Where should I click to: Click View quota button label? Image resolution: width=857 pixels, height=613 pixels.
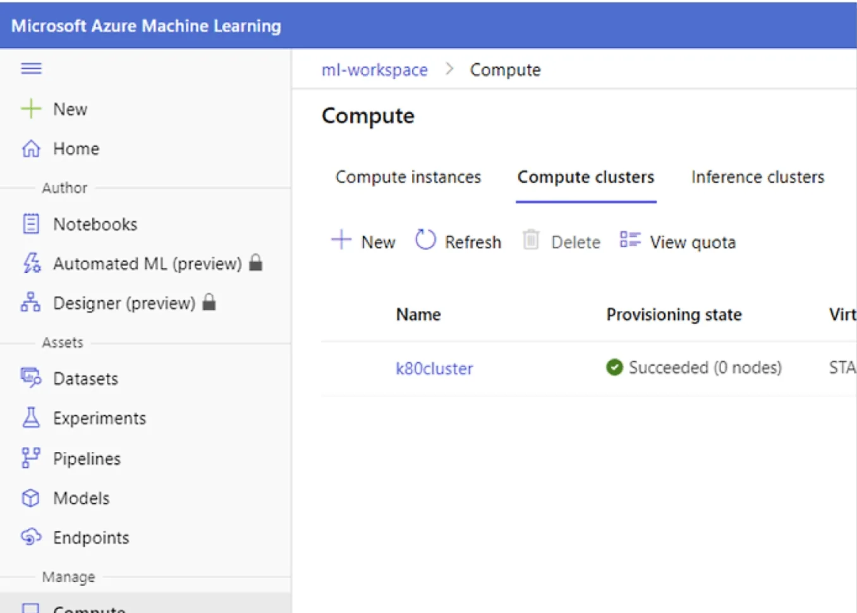pos(693,242)
